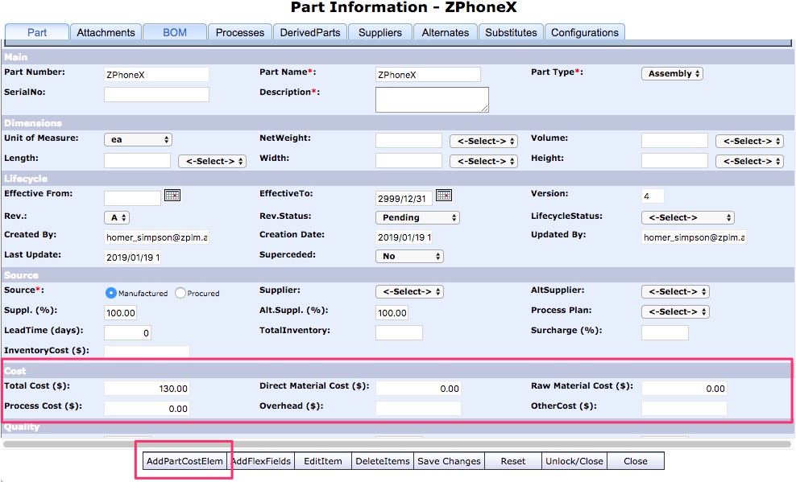This screenshot has height=482, width=796.
Task: Click the Surcharge (%) field
Action: point(665,332)
